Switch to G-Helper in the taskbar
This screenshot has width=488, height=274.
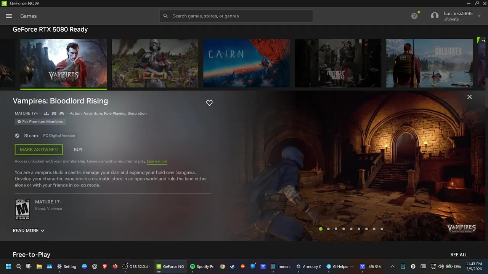pyautogui.click(x=340, y=266)
